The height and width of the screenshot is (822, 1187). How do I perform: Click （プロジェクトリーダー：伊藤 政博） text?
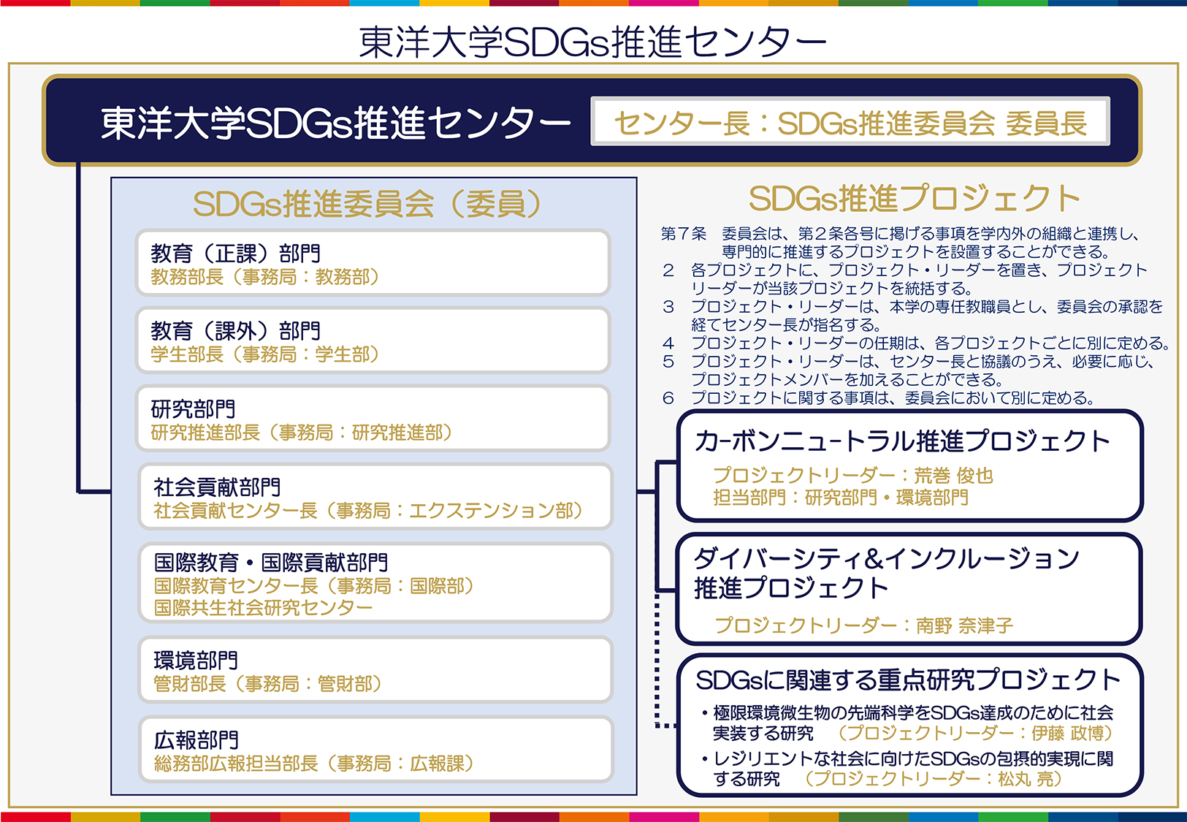[x=976, y=733]
